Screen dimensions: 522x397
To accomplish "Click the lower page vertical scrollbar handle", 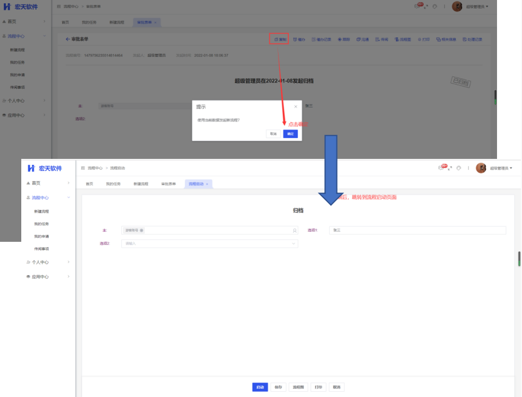I will tap(519, 259).
